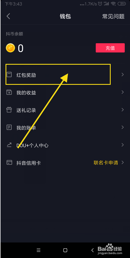Expand 红包奖励 using its right chevron

point(123,75)
